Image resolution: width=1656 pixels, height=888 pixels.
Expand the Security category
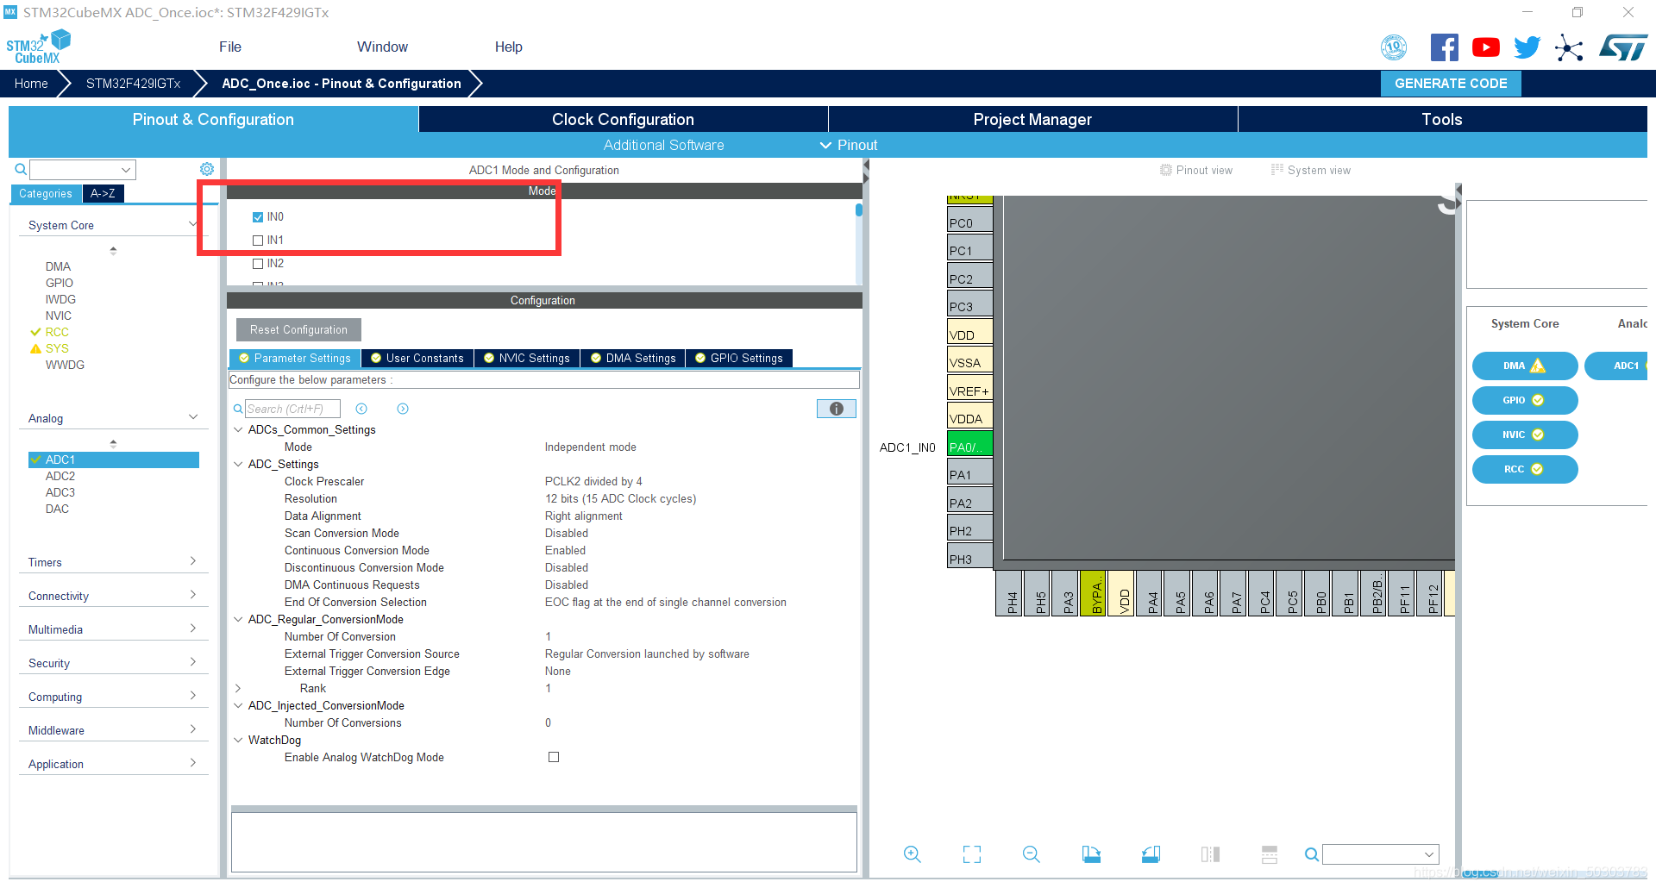(193, 662)
